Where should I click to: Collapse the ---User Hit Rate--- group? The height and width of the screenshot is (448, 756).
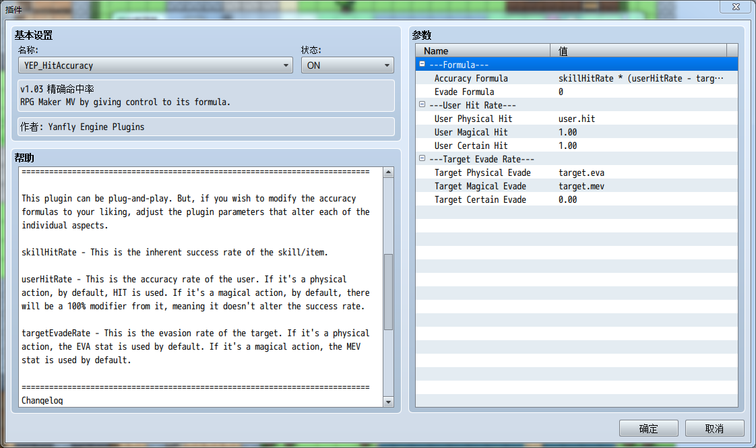pos(422,104)
